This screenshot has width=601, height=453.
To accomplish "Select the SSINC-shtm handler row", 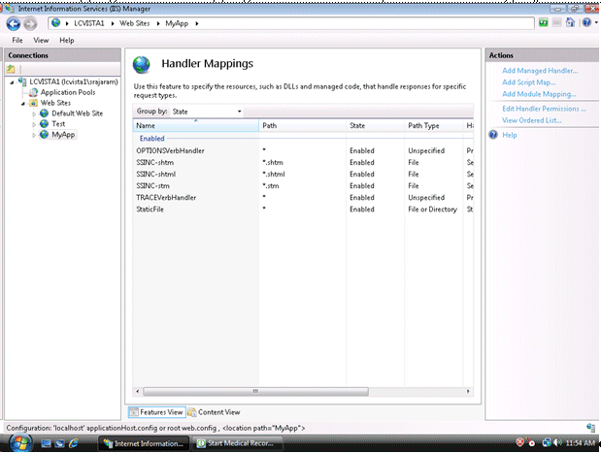I will (303, 162).
